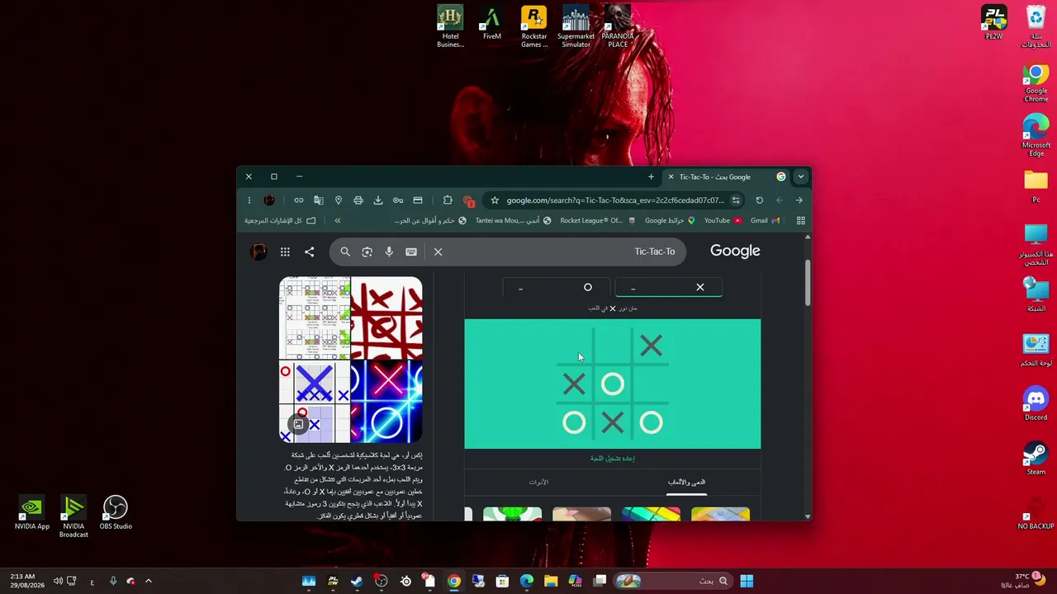
Task: Open the Chrome three-dot menu
Action: click(249, 200)
